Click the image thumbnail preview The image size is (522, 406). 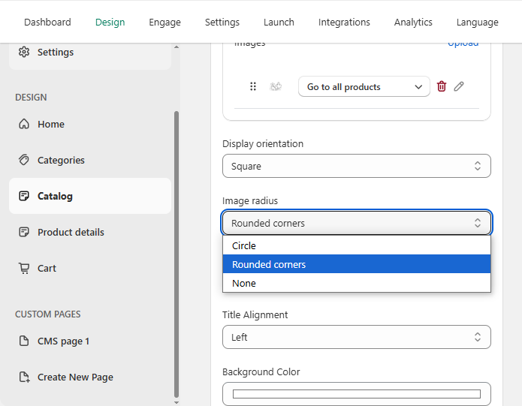tap(276, 87)
